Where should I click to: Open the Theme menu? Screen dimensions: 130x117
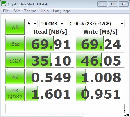pyautogui.click(x=30, y=11)
